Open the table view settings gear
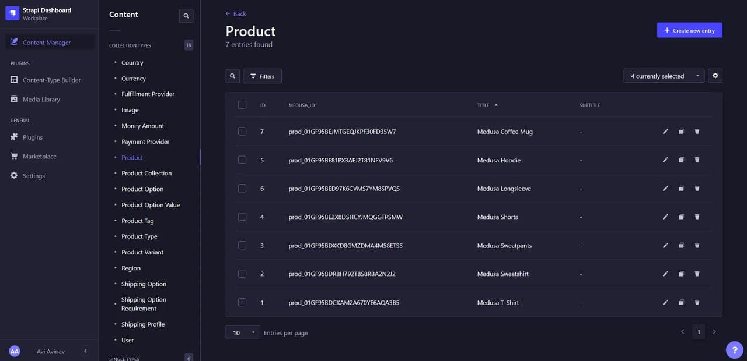Image resolution: width=747 pixels, height=361 pixels. point(715,76)
